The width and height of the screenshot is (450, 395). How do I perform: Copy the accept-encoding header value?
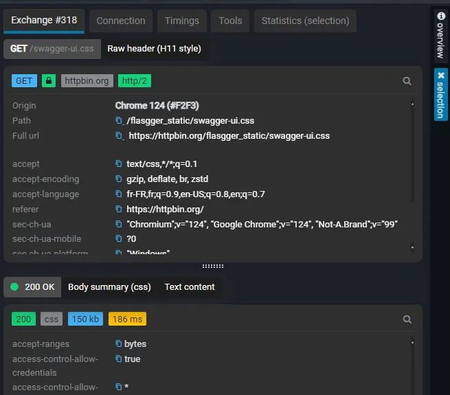pos(119,179)
